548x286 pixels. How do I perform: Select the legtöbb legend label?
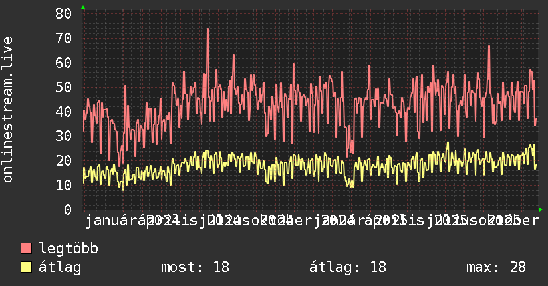[x=68, y=249]
